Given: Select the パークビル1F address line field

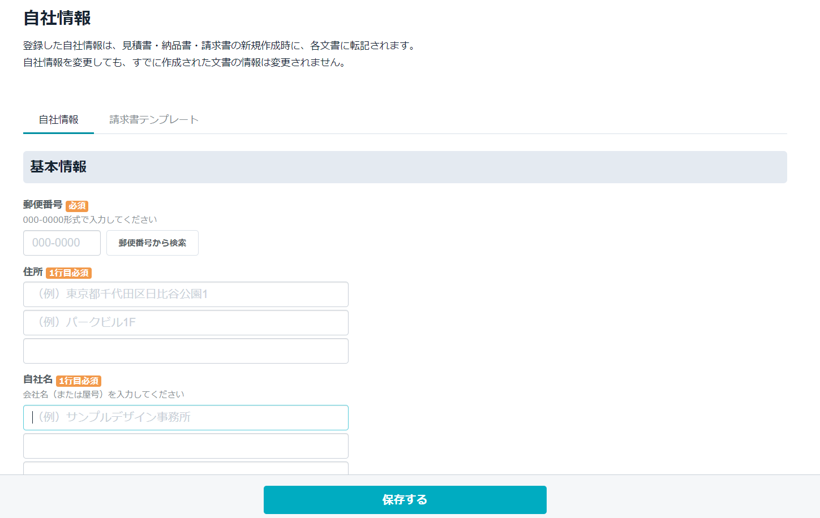Looking at the screenshot, I should [x=186, y=322].
